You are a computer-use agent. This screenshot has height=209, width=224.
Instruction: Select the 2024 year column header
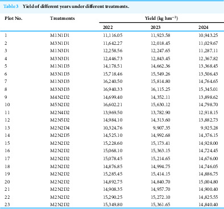point(204,27)
